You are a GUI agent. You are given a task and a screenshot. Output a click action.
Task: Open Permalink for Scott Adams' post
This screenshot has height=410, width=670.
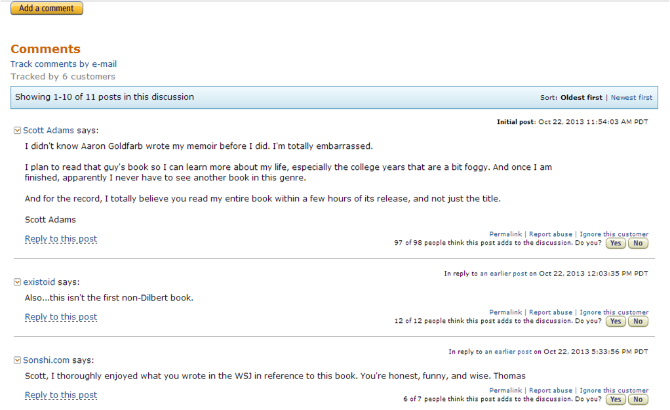(505, 234)
